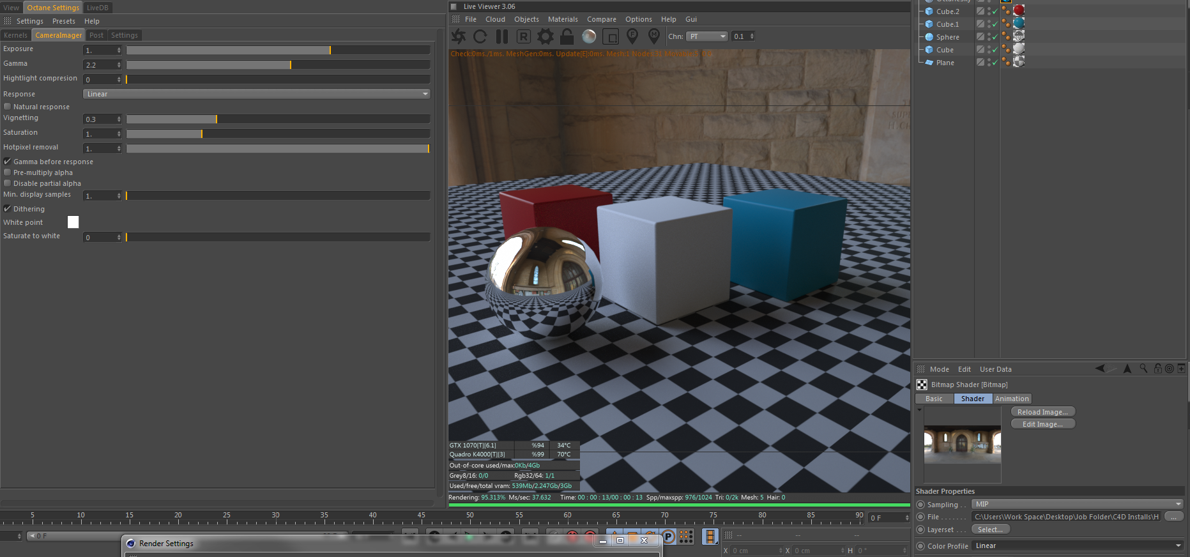1190x557 pixels.
Task: Click the file browse ellipsis button
Action: pyautogui.click(x=1174, y=517)
